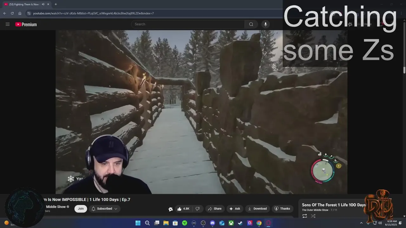Click the magnifier search submit button
Image resolution: width=406 pixels, height=228 pixels.
pos(251,24)
